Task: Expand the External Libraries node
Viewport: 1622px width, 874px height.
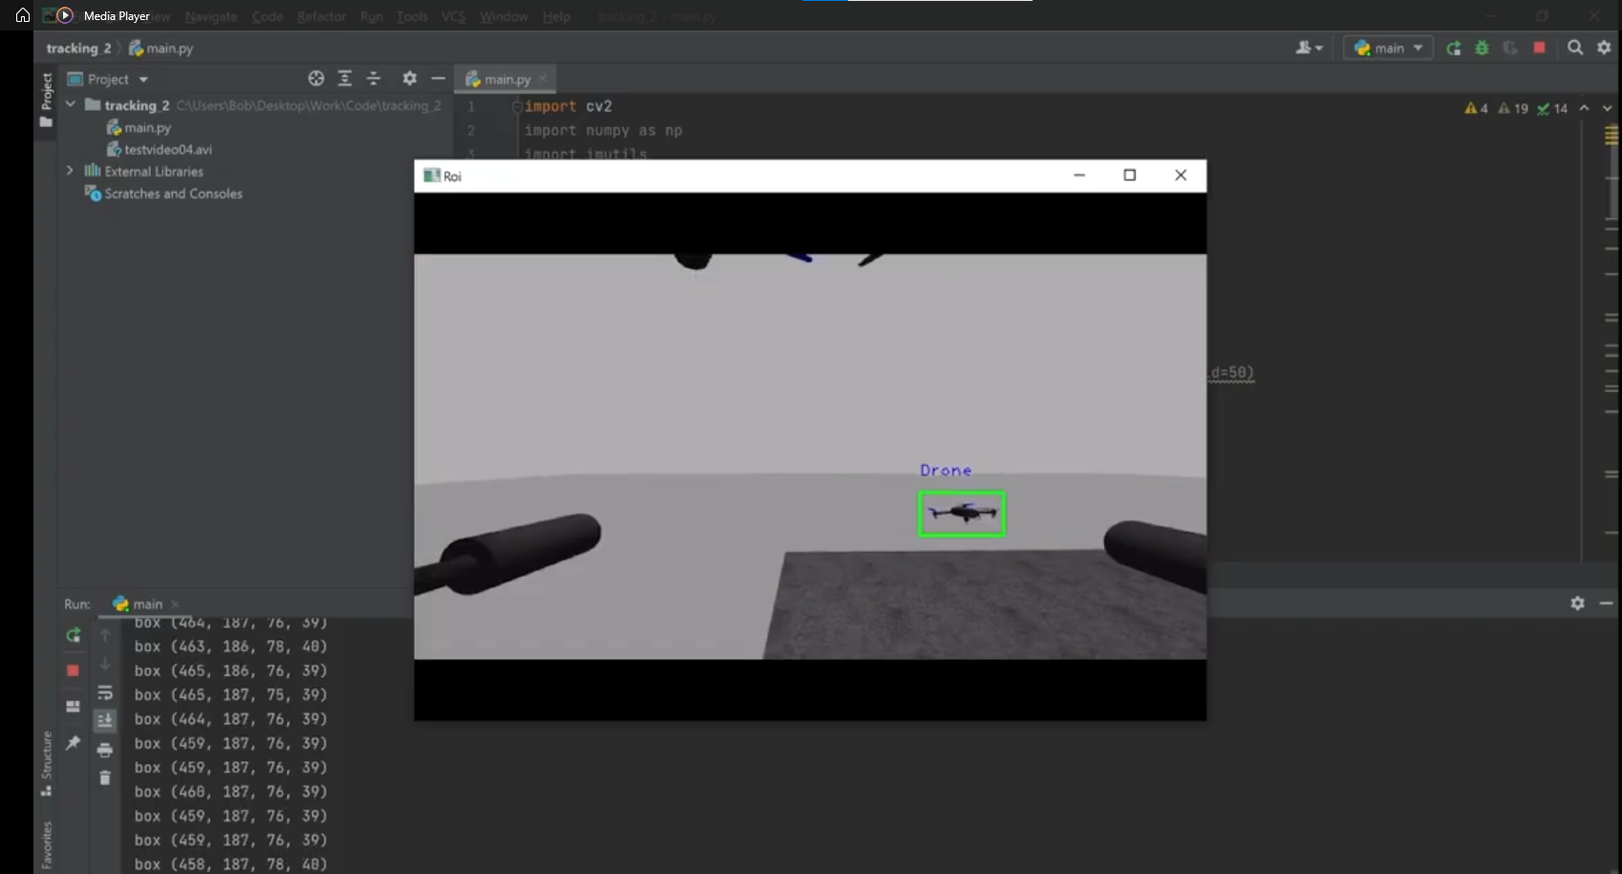Action: coord(70,171)
